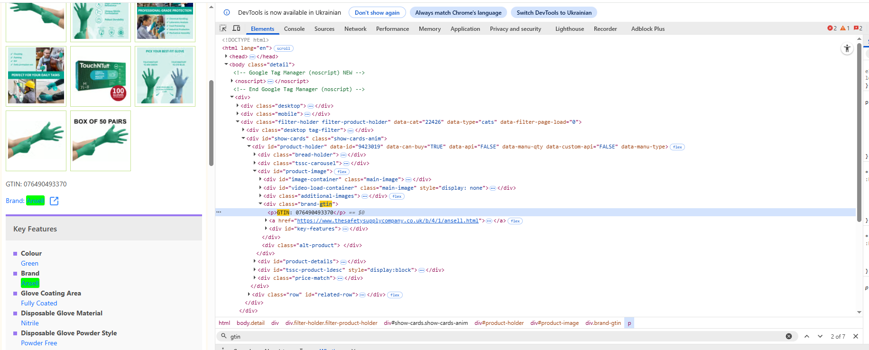The height and width of the screenshot is (350, 869).
Task: Expand the key-features div node
Action: 266,229
